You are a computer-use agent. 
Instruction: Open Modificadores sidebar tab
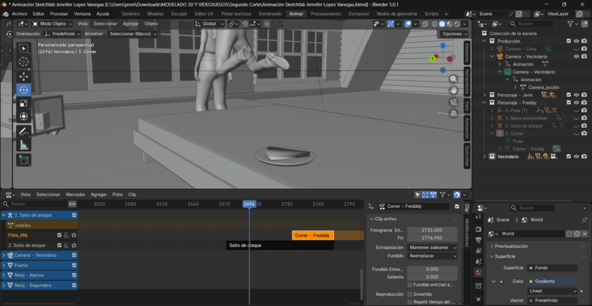tap(467, 233)
